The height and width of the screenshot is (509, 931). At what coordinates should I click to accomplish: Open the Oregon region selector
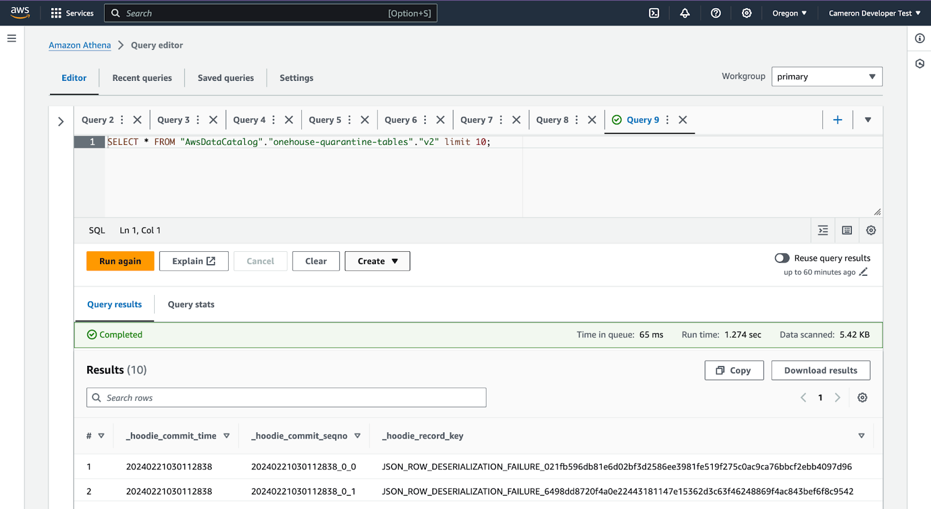(790, 13)
